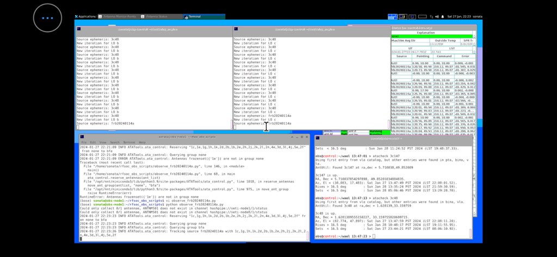
Task: Open View menu in the rfsoc_obs_scripts terminal
Action: [x=103, y=142]
